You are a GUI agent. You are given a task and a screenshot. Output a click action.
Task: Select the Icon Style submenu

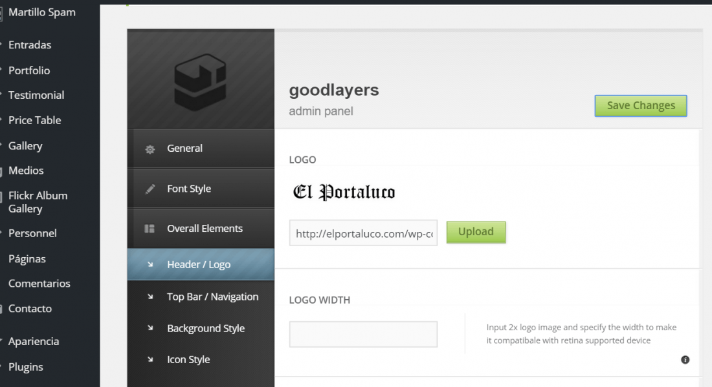[x=201, y=359]
